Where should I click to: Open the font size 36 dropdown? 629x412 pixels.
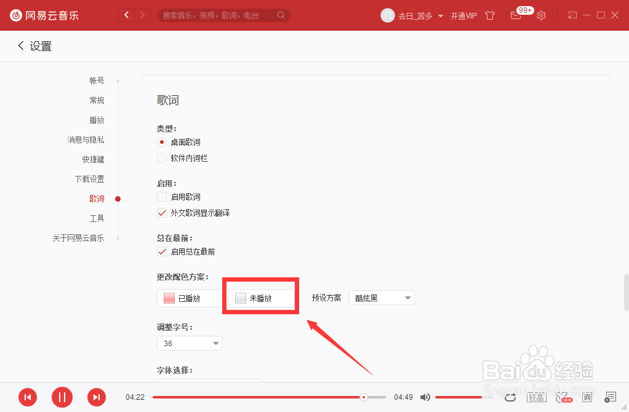tap(190, 343)
